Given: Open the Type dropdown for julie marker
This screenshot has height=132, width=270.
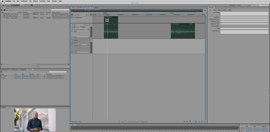Looking at the screenshot, I should (41, 78).
